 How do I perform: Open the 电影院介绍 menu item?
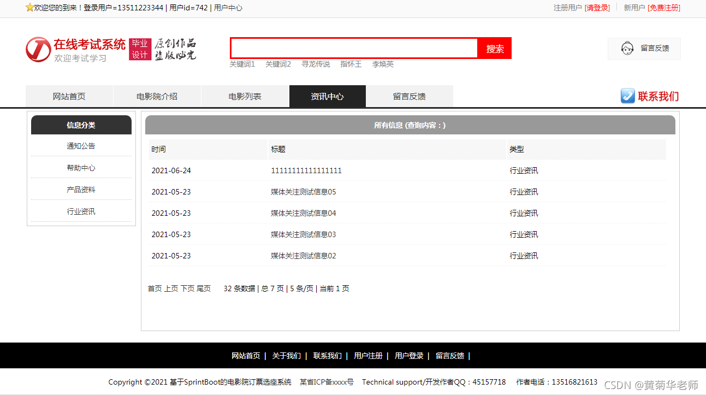pyautogui.click(x=157, y=96)
